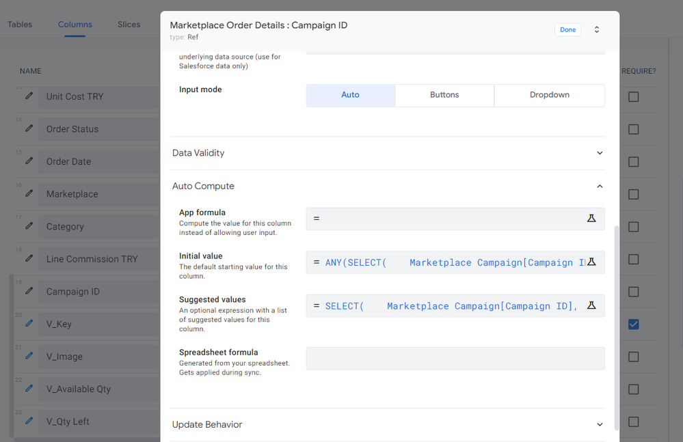Edit Marketplace column via its pencil icon
Screen dimensions: 683x442
[29, 193]
